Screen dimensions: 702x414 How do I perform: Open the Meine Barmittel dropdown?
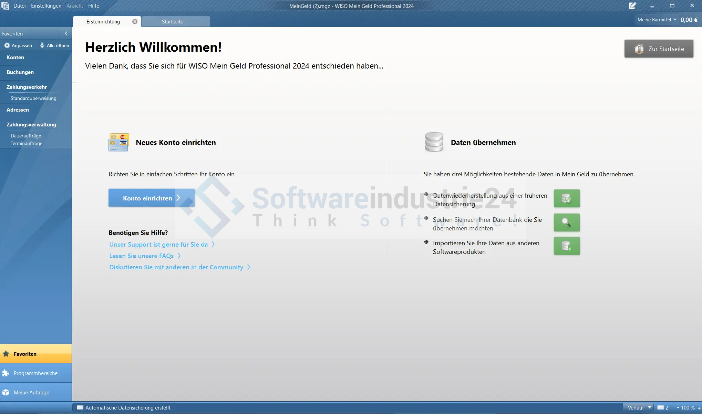(657, 20)
